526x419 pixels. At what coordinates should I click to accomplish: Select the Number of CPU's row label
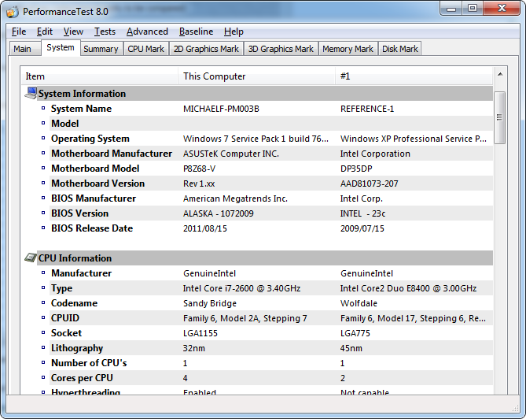[x=89, y=363]
